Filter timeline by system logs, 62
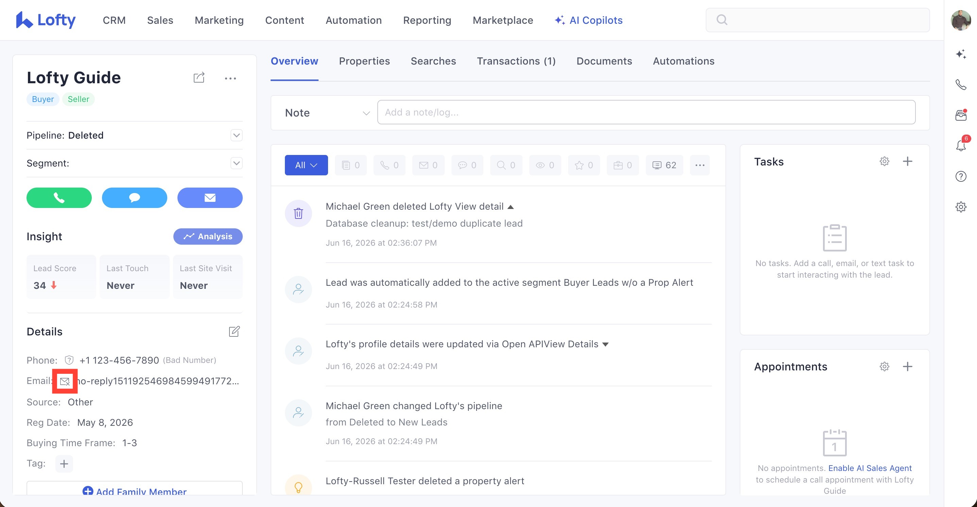The height and width of the screenshot is (507, 977). (x=665, y=165)
